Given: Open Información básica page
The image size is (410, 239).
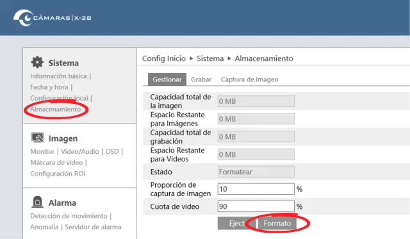Looking at the screenshot, I should [58, 76].
